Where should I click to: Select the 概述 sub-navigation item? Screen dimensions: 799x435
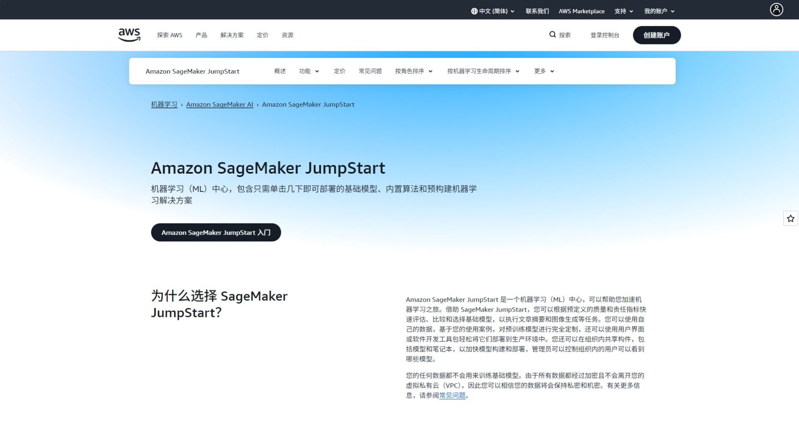pyautogui.click(x=280, y=71)
